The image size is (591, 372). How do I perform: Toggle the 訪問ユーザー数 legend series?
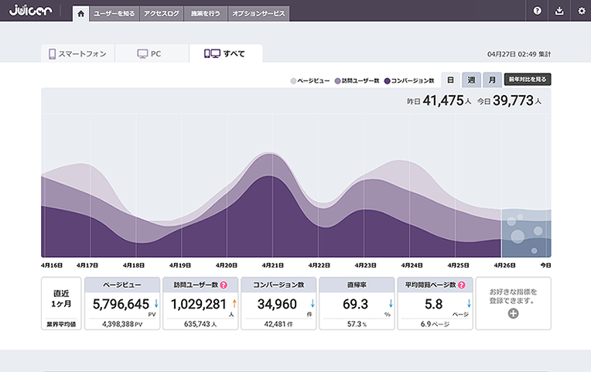(x=357, y=80)
